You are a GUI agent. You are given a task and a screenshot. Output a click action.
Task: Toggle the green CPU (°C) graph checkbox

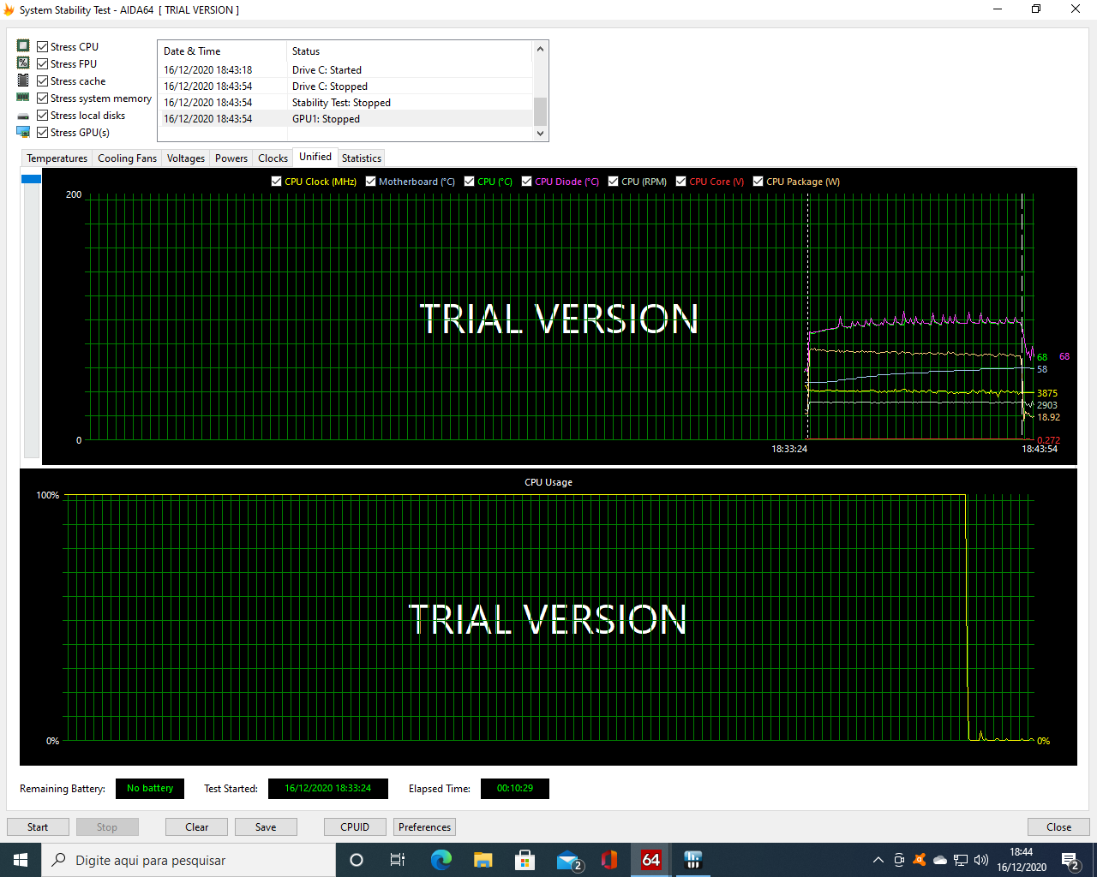coord(469,181)
